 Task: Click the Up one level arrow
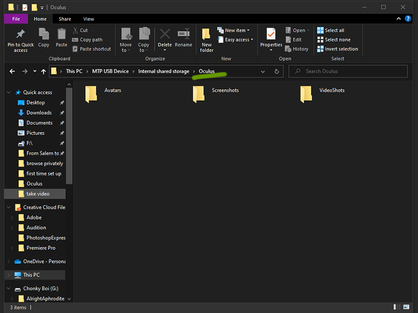43,71
